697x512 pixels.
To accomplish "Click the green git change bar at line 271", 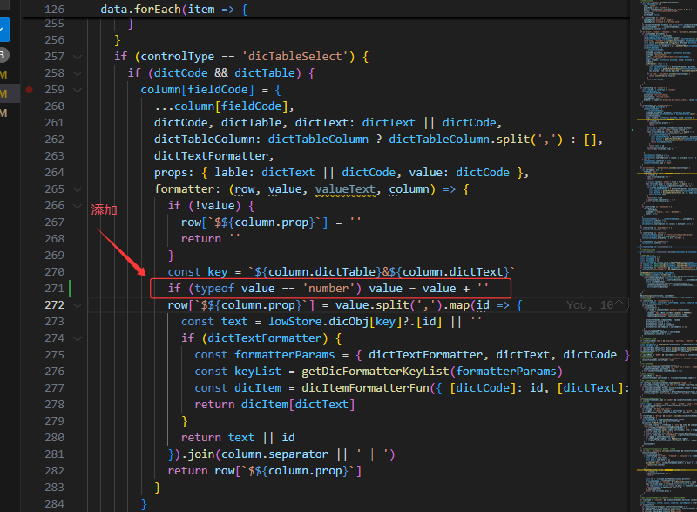I will pyautogui.click(x=71, y=288).
